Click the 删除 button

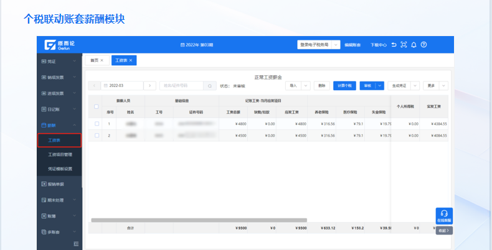tap(321, 86)
